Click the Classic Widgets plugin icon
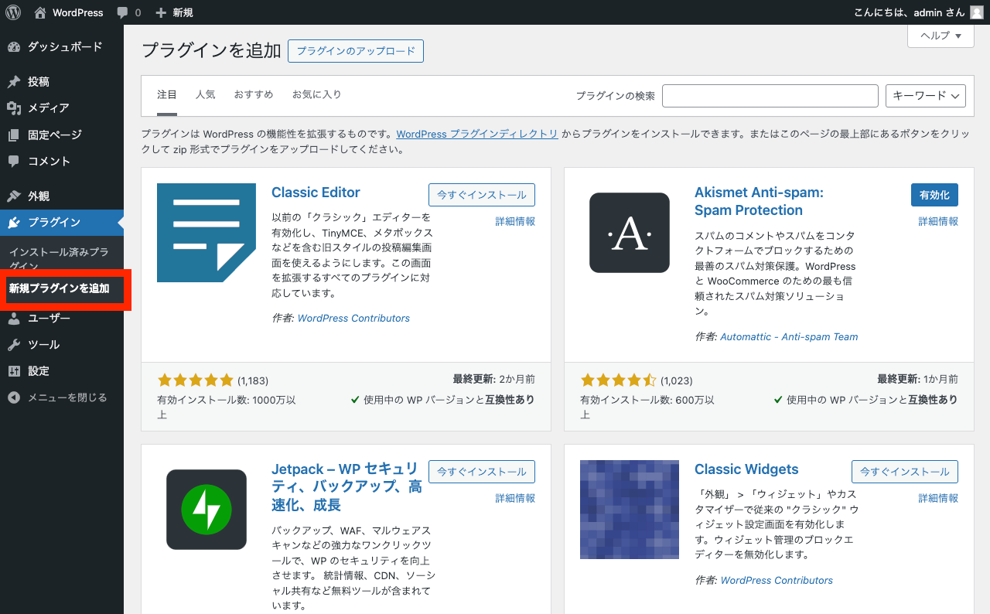Image resolution: width=990 pixels, height=614 pixels. point(630,510)
